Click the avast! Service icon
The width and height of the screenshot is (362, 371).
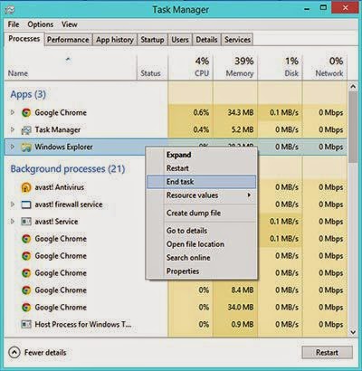26,222
